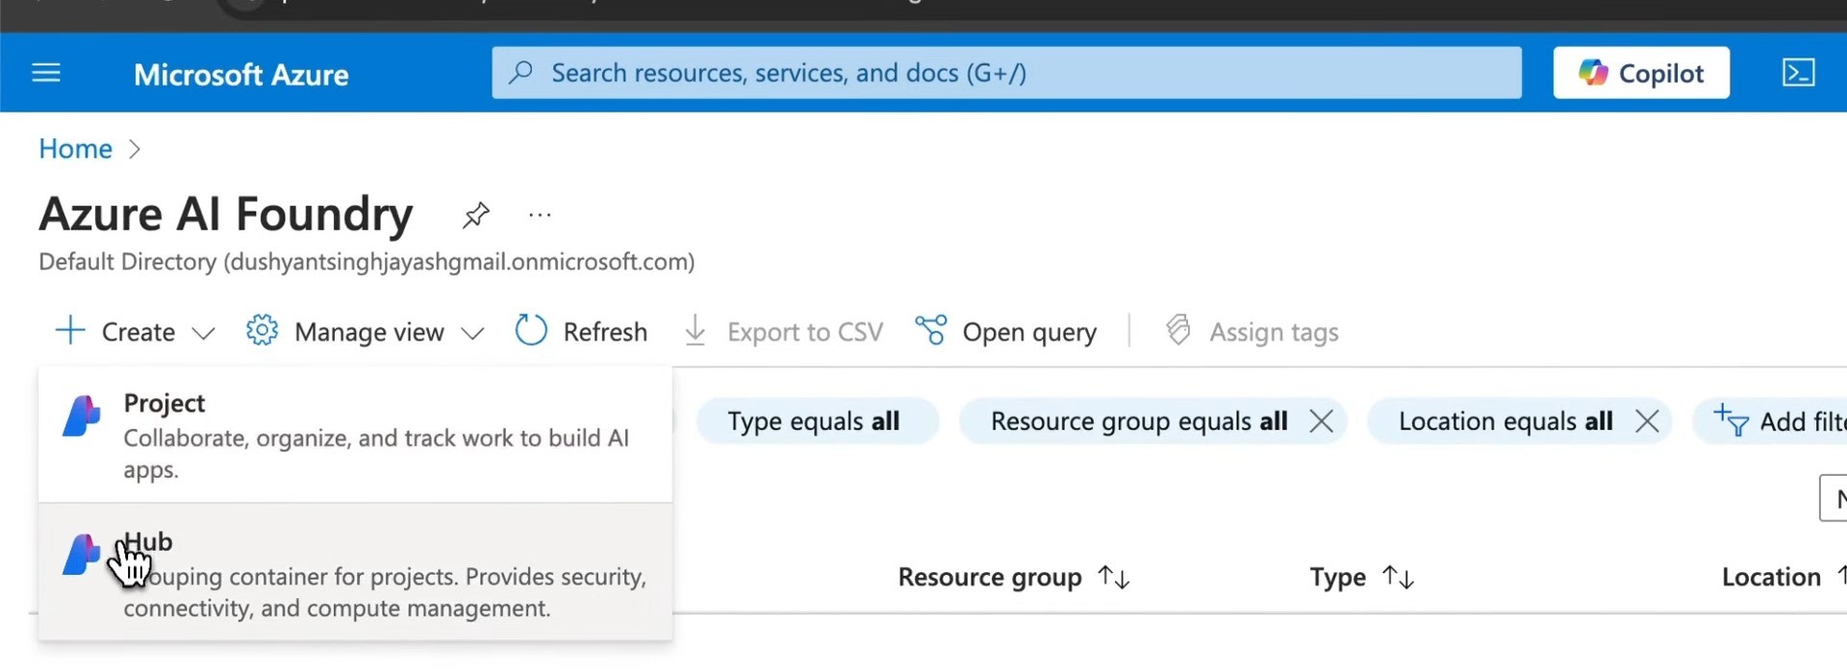Click the Copilot colorful logo icon
The width and height of the screenshot is (1847, 672).
click(x=1593, y=72)
